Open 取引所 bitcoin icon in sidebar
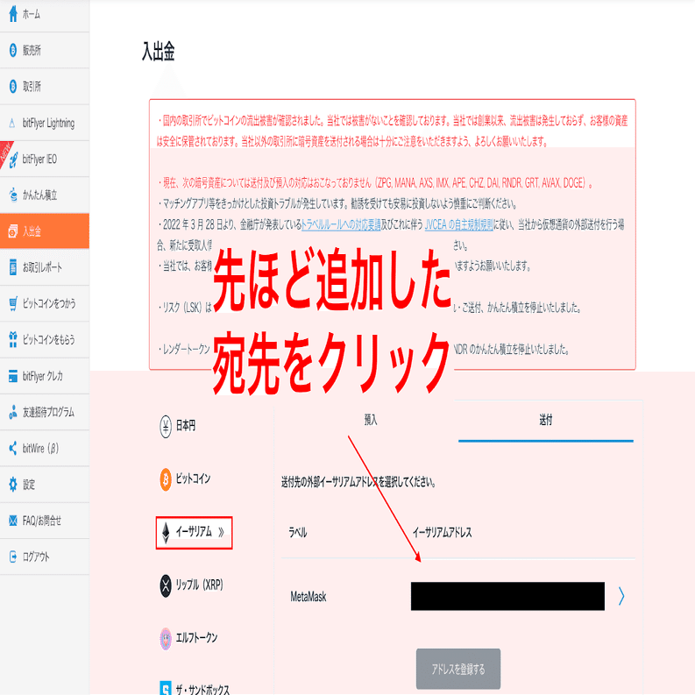695x695 pixels. click(x=13, y=86)
